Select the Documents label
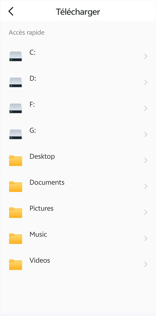This screenshot has height=316, width=156. [x=47, y=182]
